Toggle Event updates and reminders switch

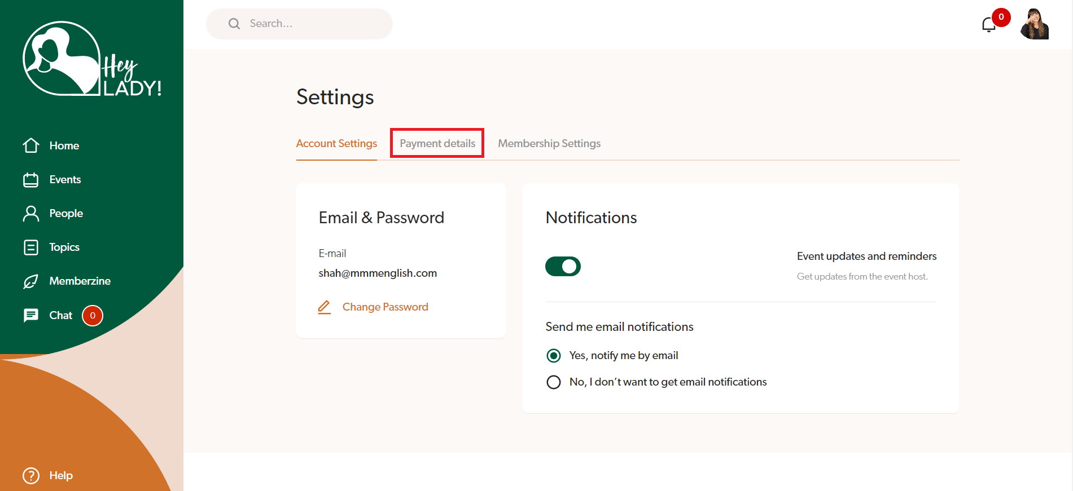(x=563, y=266)
